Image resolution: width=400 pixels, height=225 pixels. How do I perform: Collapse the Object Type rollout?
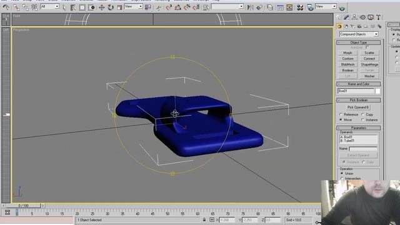(358, 42)
